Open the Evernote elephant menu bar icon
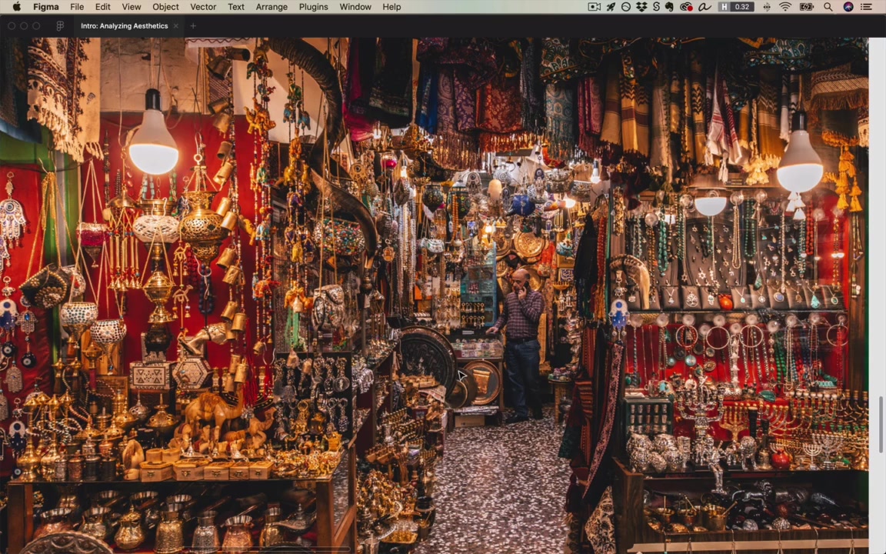 click(670, 7)
